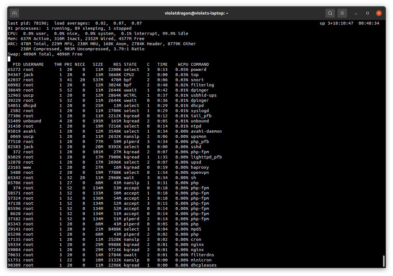Select the usbhid-ups command text

point(204,95)
